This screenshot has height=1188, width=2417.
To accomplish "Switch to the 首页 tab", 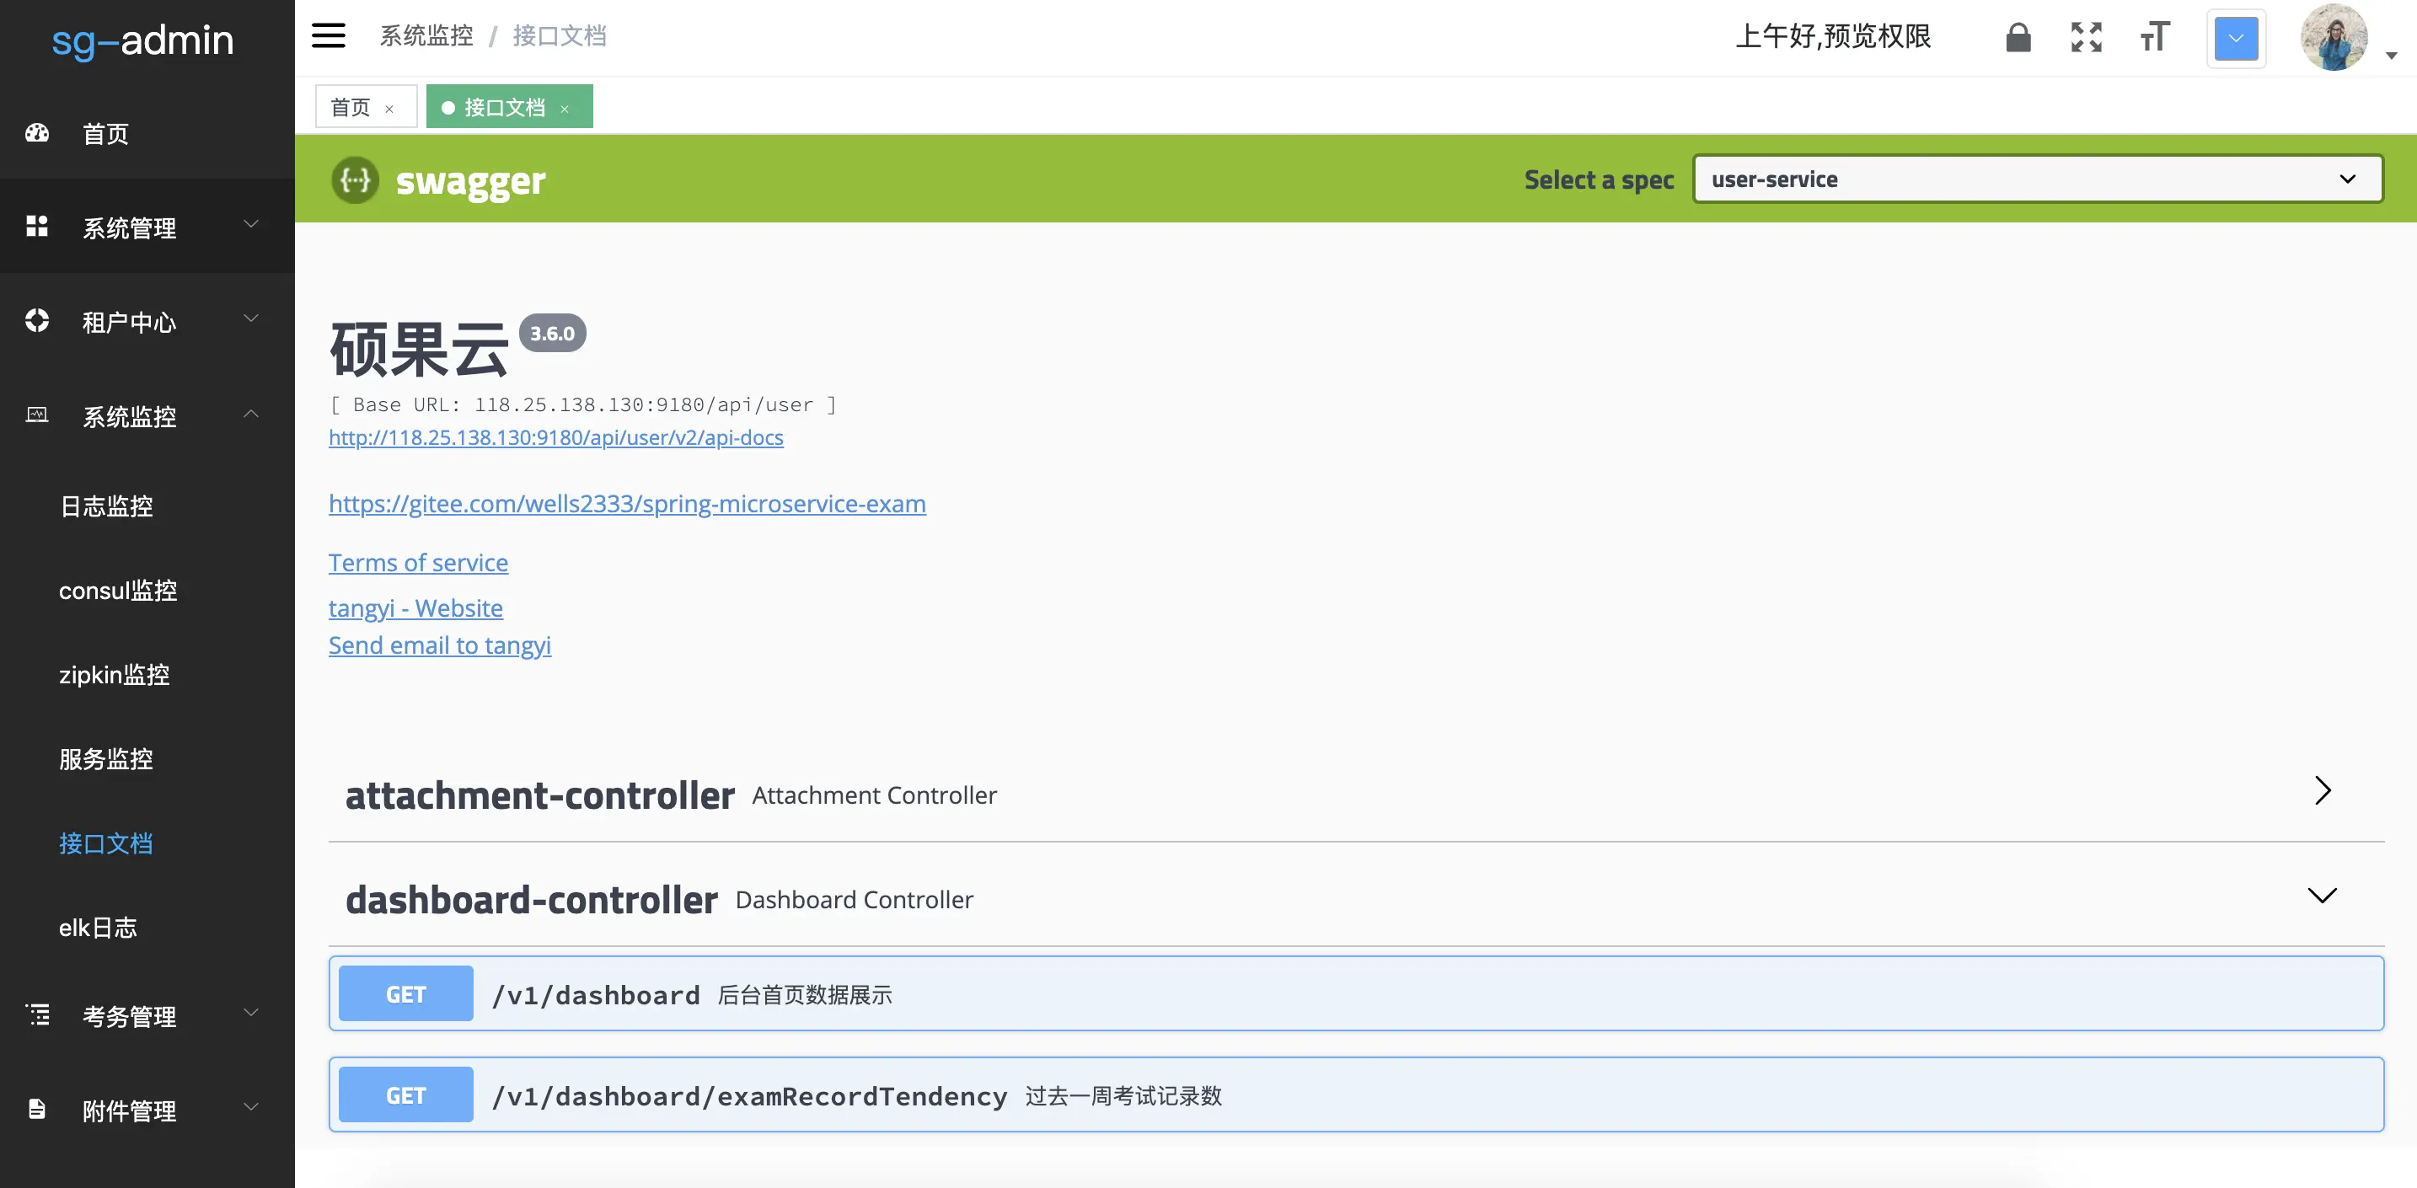I will [x=351, y=108].
